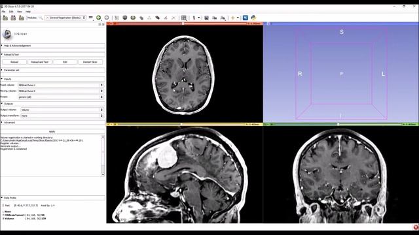Open the Moving volume dropdown
The height and width of the screenshot is (235, 419).
tap(61, 91)
